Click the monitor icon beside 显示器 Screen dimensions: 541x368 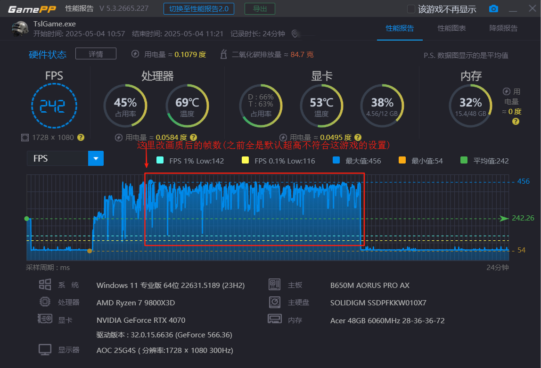click(45, 349)
